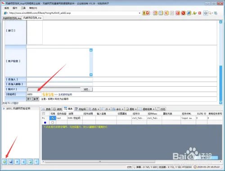
Task: Click the 重置 reset button
Action: pyautogui.click(x=36, y=99)
